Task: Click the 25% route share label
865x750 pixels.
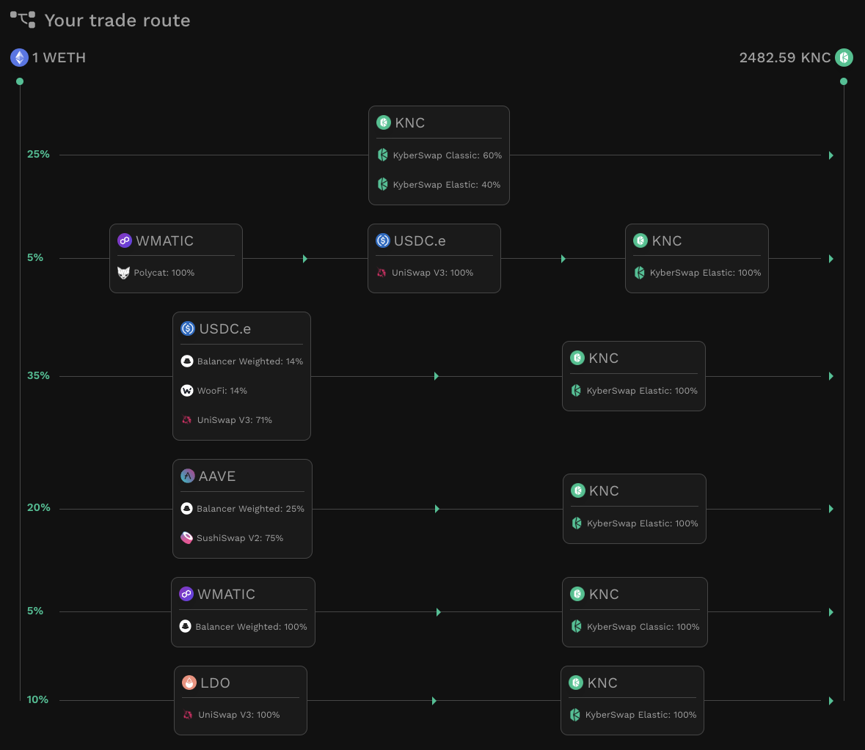Action: (38, 154)
